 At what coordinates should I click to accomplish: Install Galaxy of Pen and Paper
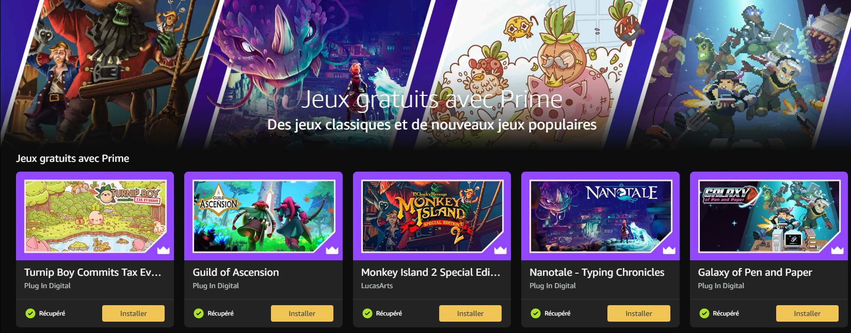(807, 313)
